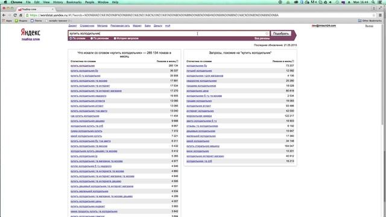Open the Все регионы region selector
The image size is (386, 217).
[262, 39]
